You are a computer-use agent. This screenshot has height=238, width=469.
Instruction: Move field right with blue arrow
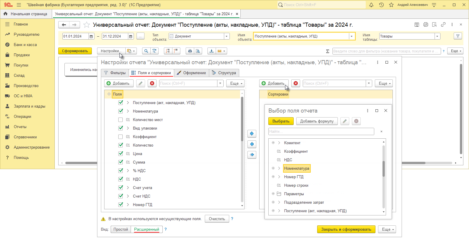252,134
